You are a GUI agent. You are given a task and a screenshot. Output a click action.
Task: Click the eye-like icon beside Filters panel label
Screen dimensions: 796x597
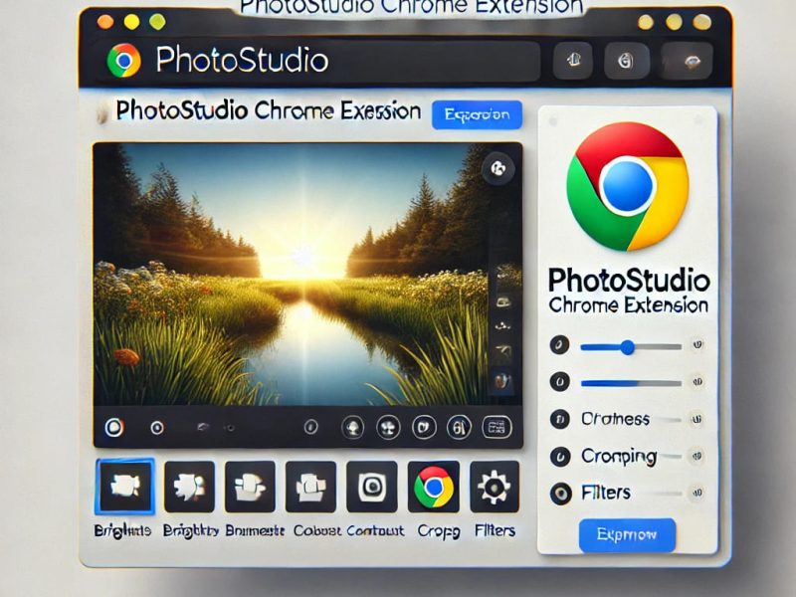click(x=561, y=493)
